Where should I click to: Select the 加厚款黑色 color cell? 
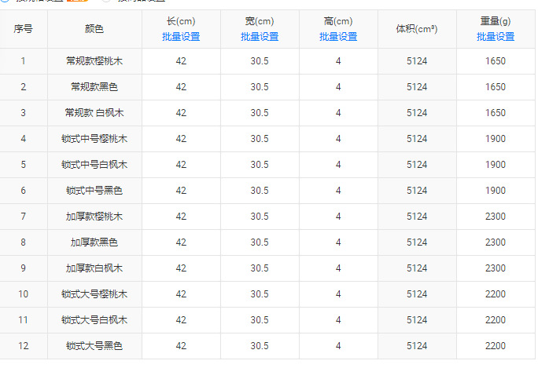[x=94, y=242]
